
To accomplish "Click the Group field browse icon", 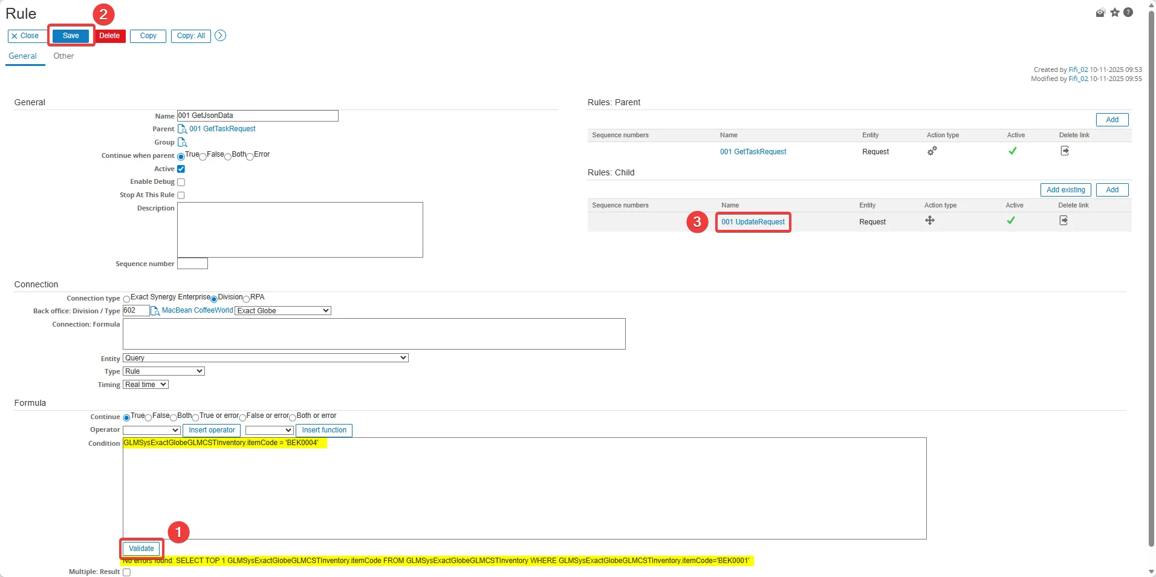I will pos(182,143).
